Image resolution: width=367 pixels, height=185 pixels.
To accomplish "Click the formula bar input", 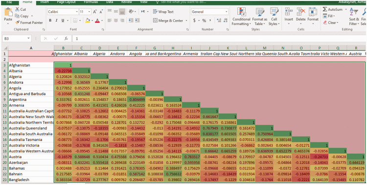I will pyautogui.click(x=219, y=38).
